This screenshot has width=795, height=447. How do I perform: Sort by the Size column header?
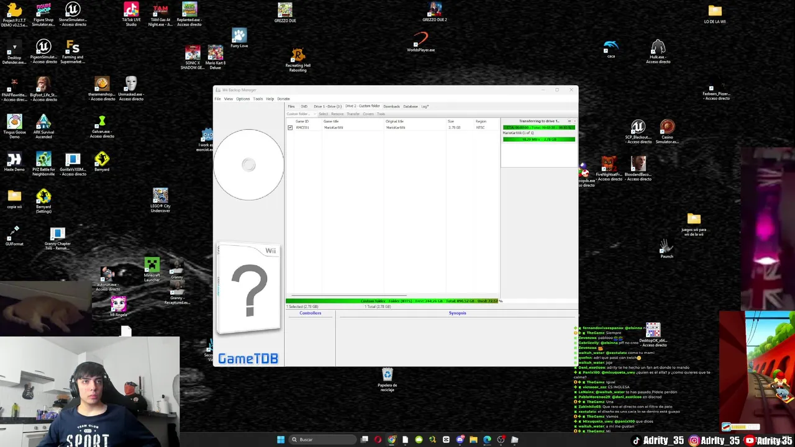point(451,121)
